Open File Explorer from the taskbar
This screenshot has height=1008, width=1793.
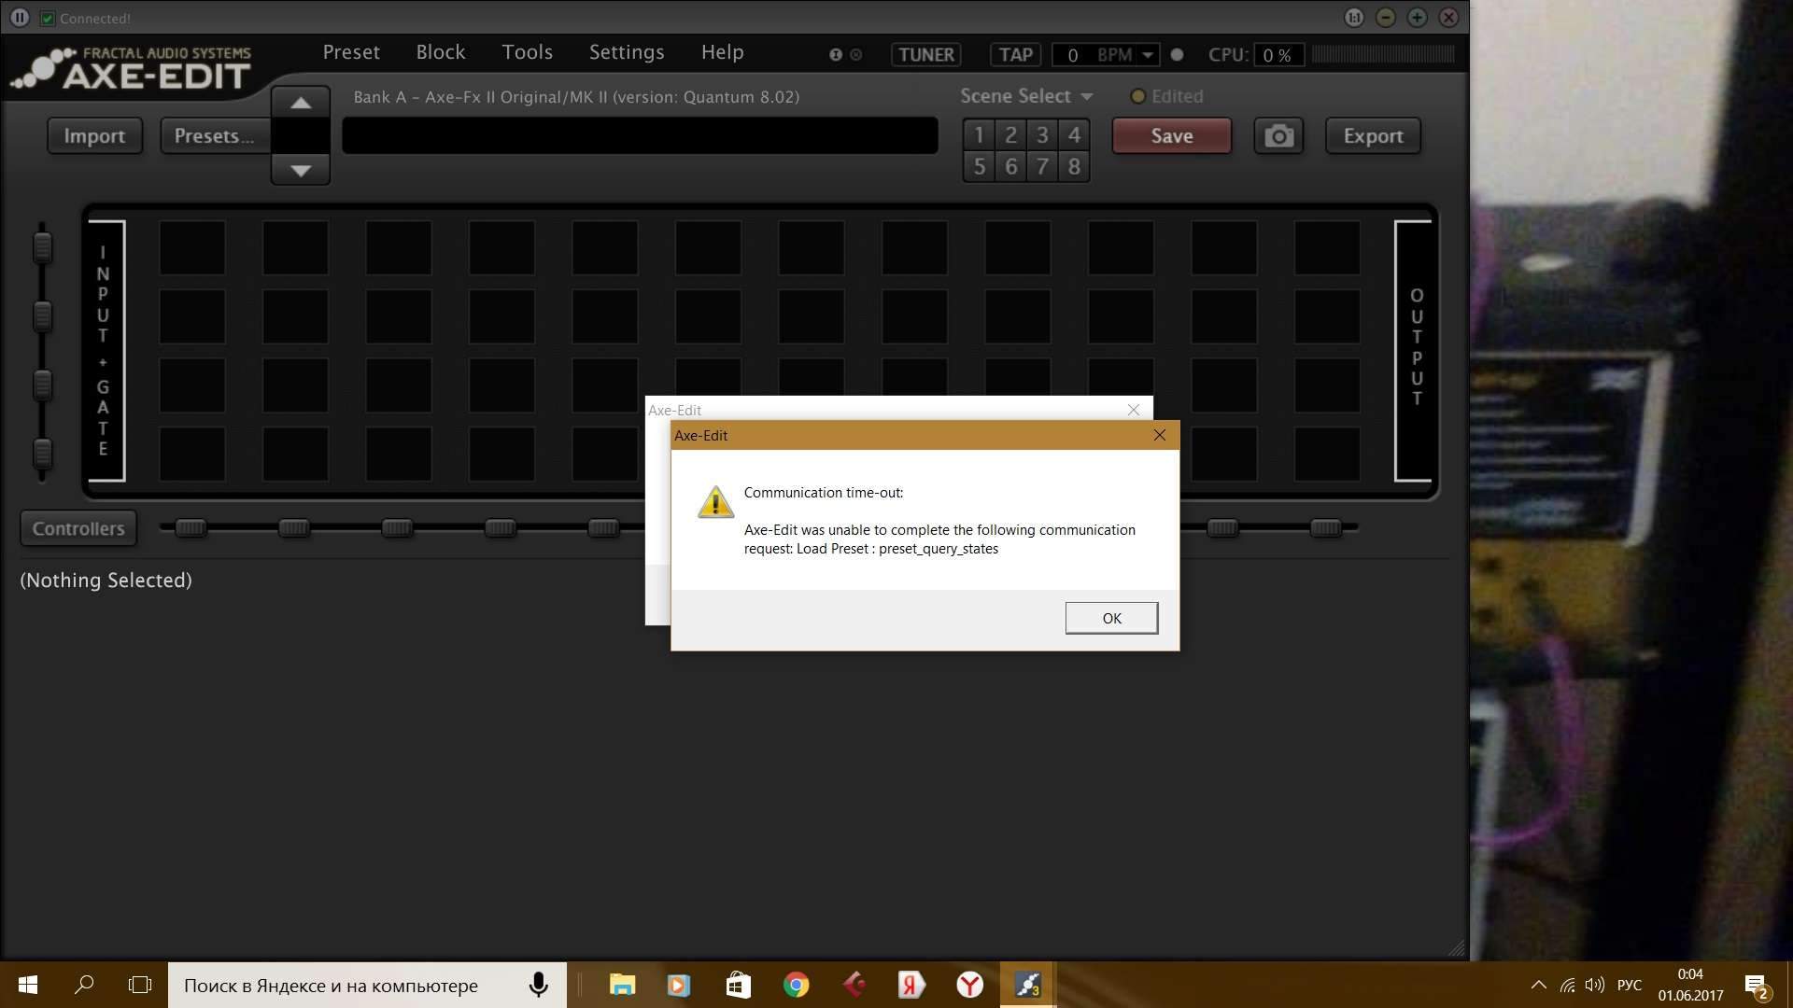[x=622, y=985]
